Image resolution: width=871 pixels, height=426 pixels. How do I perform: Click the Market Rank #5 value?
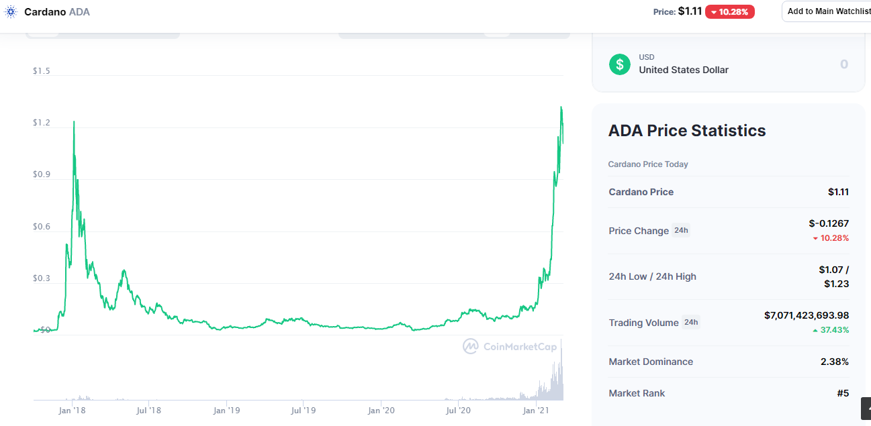point(843,393)
